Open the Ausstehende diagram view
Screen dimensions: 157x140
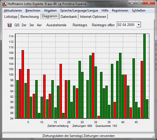56,25
